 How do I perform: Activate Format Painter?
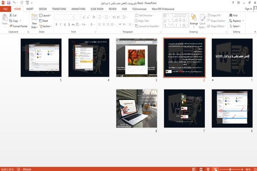click(18, 26)
